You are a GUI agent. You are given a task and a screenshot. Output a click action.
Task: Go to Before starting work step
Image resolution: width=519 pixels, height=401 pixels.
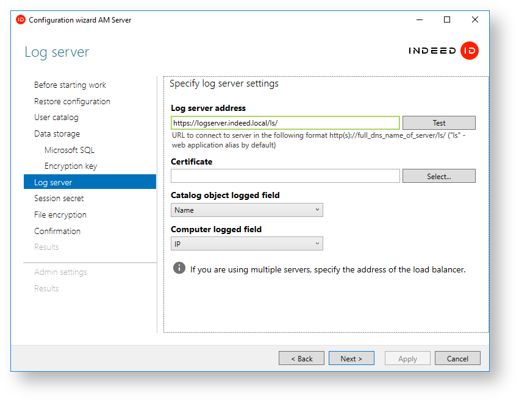(x=70, y=85)
